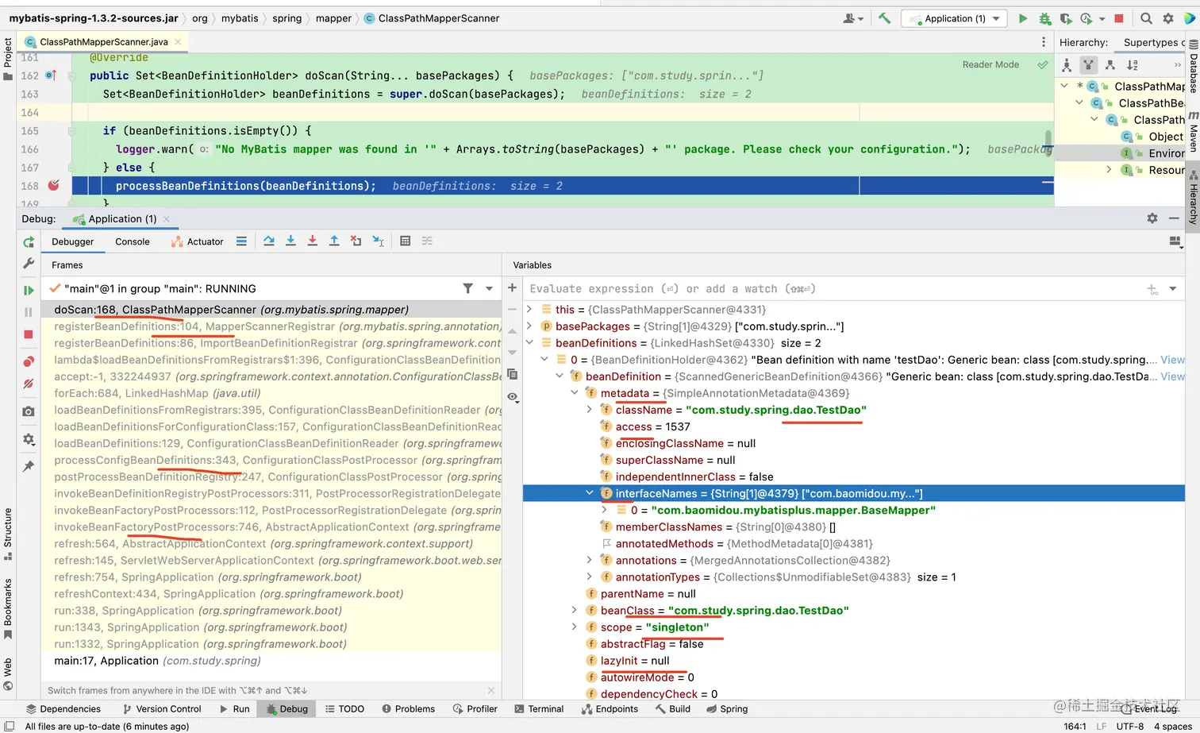
Task: Show class hierarchy in Hierarchy panel
Action: 1067,65
